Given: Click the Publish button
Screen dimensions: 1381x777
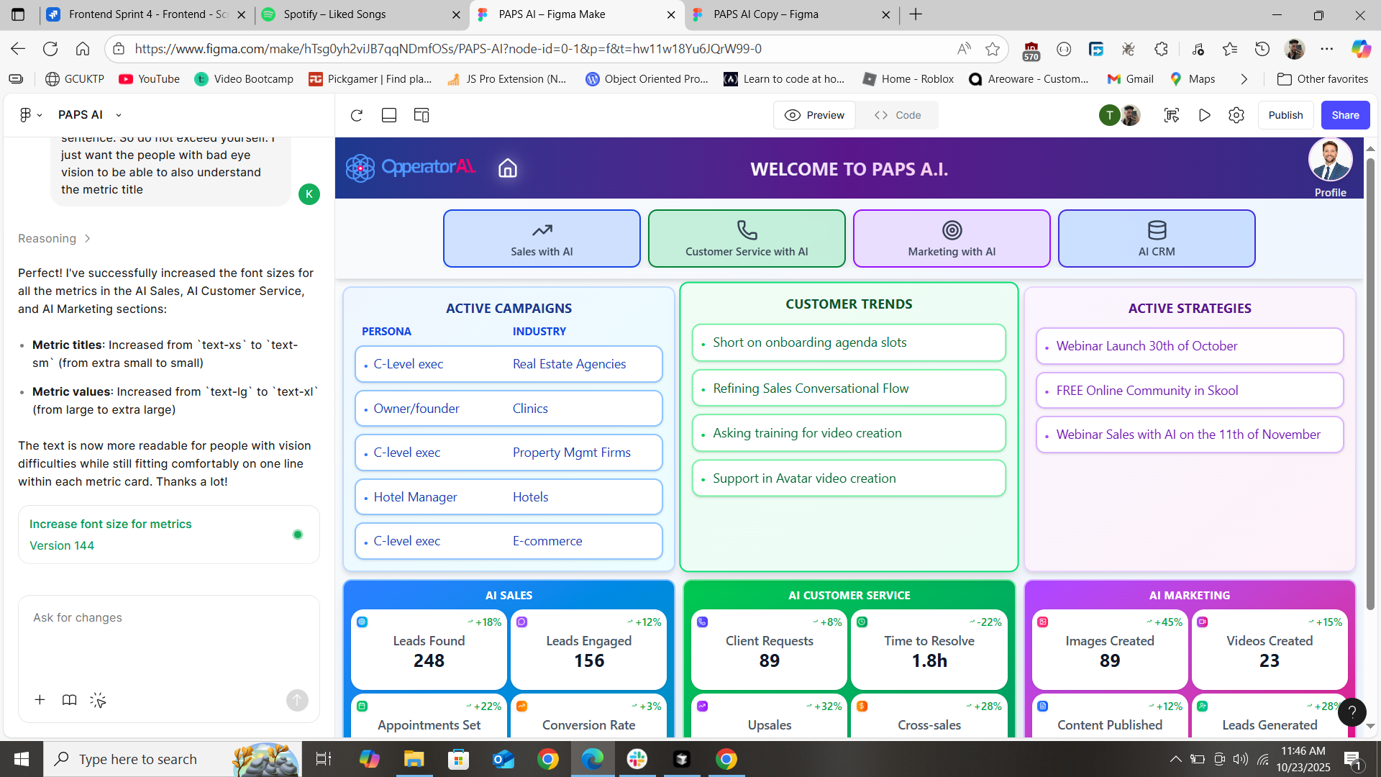Looking at the screenshot, I should coord(1285,115).
